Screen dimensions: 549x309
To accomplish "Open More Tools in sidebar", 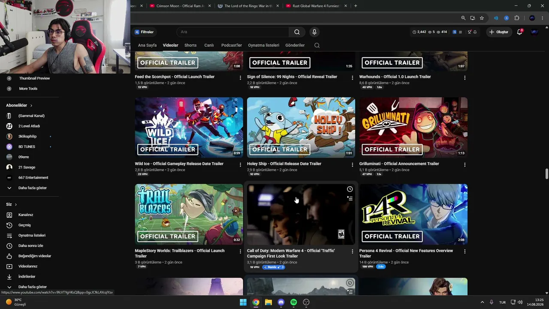I will pyautogui.click(x=29, y=89).
